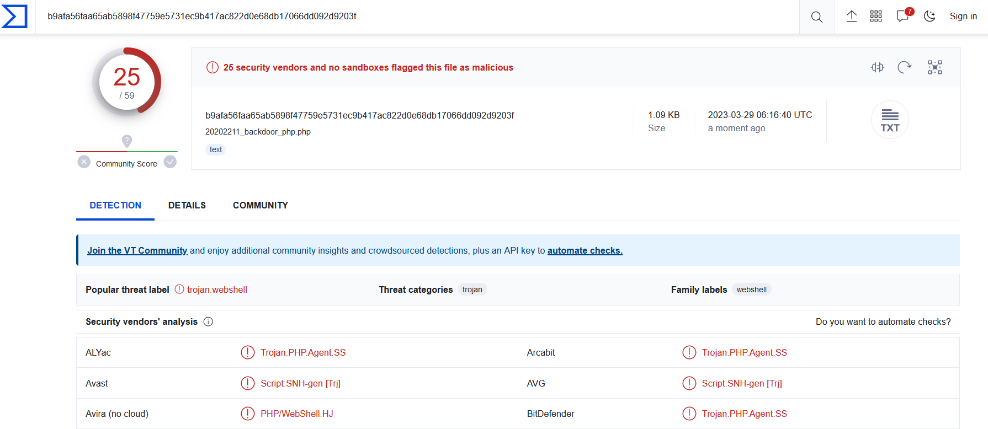Click the ALYac vendor name
The height and width of the screenshot is (429, 988).
(x=98, y=353)
